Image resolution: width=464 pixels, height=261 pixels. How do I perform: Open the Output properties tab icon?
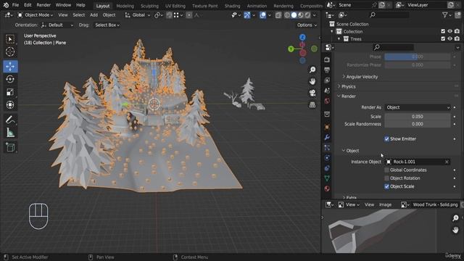[x=327, y=70]
